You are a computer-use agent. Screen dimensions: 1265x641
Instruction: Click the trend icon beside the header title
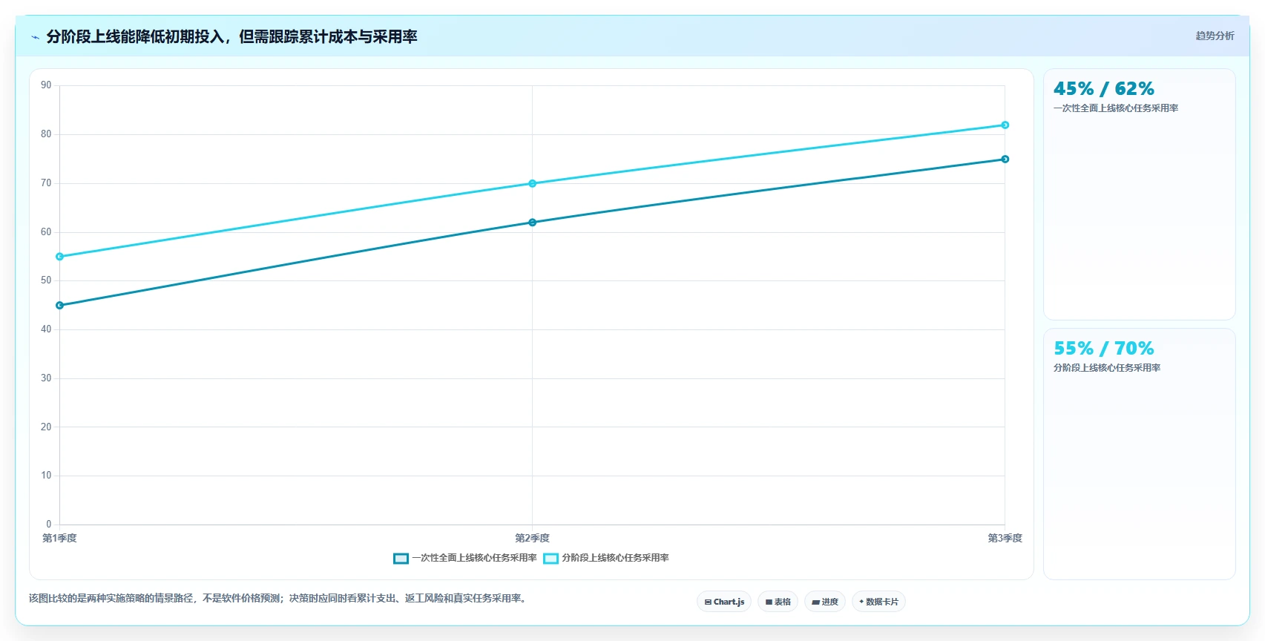[x=35, y=37]
